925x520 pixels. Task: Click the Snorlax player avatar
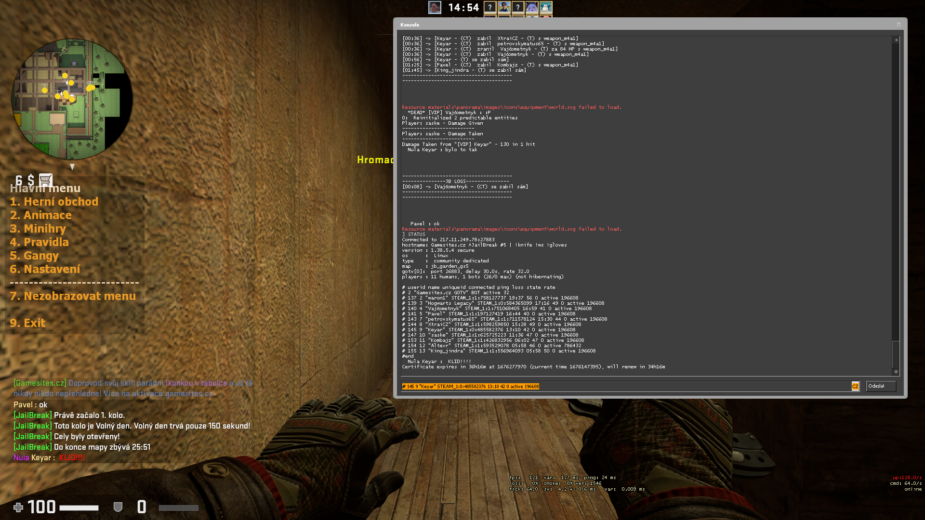pyautogui.click(x=546, y=7)
